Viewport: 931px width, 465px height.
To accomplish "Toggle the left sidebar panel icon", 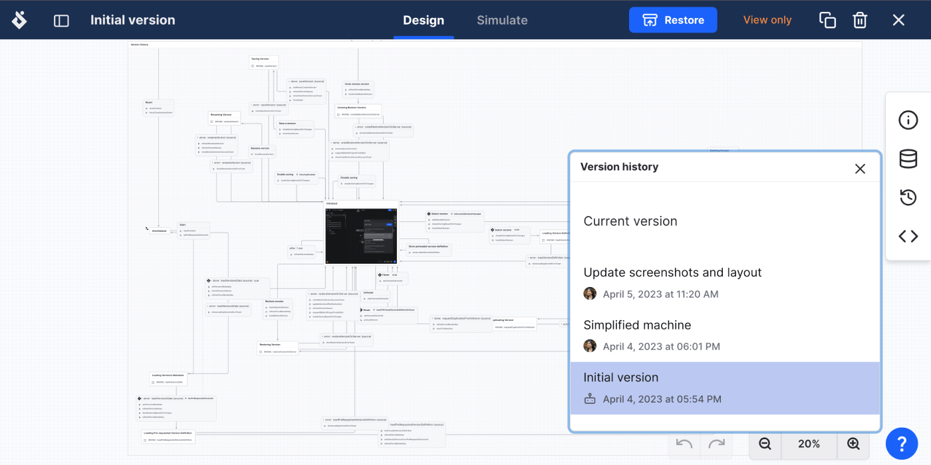I will point(61,21).
